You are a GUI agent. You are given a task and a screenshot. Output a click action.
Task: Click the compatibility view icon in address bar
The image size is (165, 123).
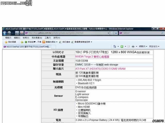tap(112, 33)
